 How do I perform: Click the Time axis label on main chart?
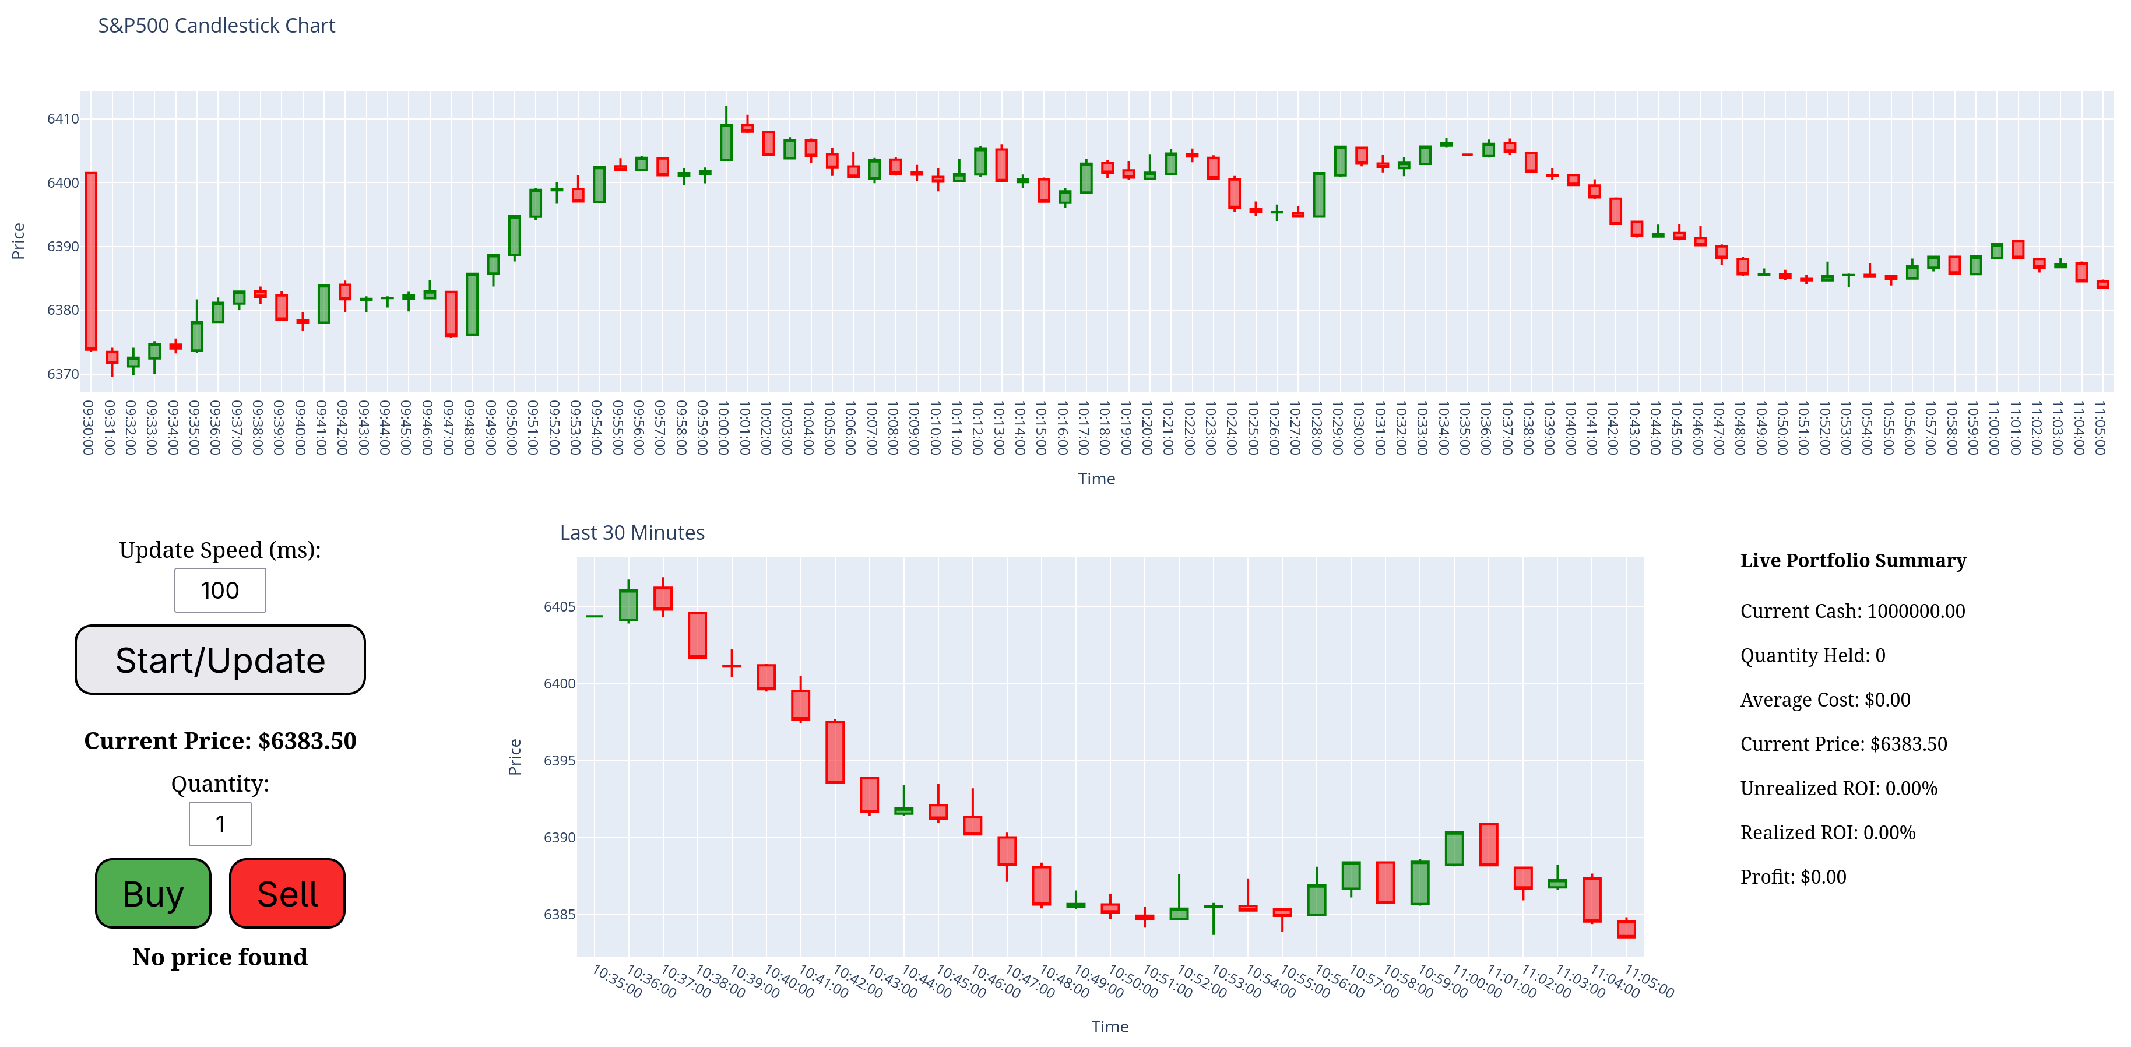pyautogui.click(x=1097, y=479)
